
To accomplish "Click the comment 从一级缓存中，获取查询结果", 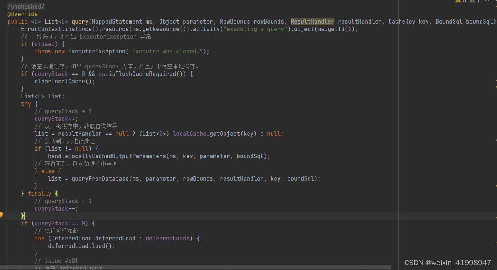I will (x=76, y=126).
